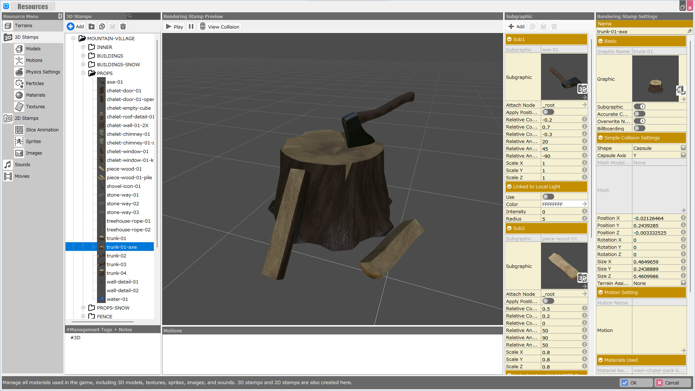Viewport: 695px width, 391px height.
Task: Click the duplicate stamp icon in 3D Stamps toolbar
Action: [102, 26]
